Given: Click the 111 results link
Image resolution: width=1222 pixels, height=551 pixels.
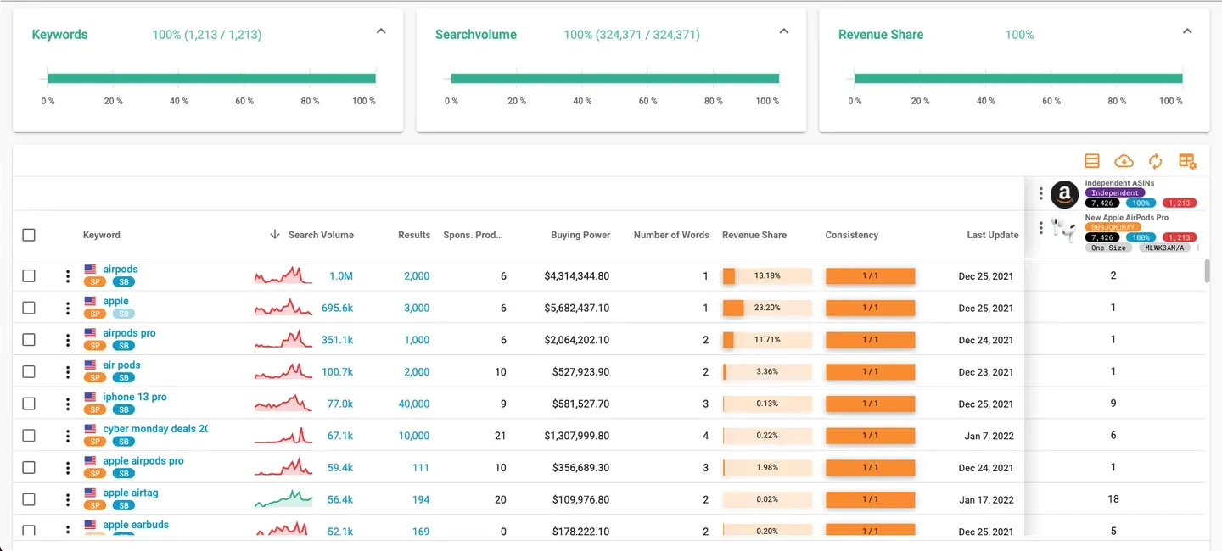Looking at the screenshot, I should click(421, 468).
